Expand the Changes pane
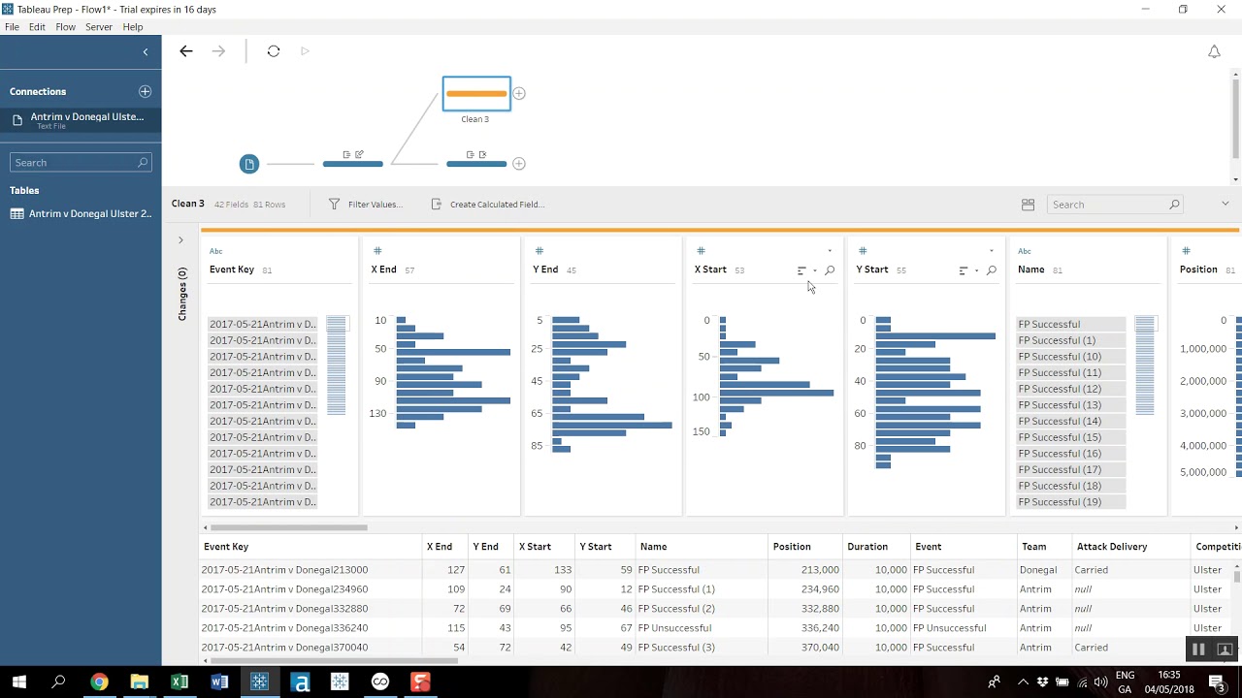The height and width of the screenshot is (698, 1242). coord(180,239)
